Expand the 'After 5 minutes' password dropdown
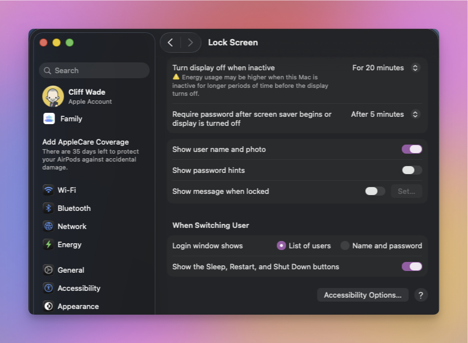Image resolution: width=468 pixels, height=343 pixels. point(415,114)
